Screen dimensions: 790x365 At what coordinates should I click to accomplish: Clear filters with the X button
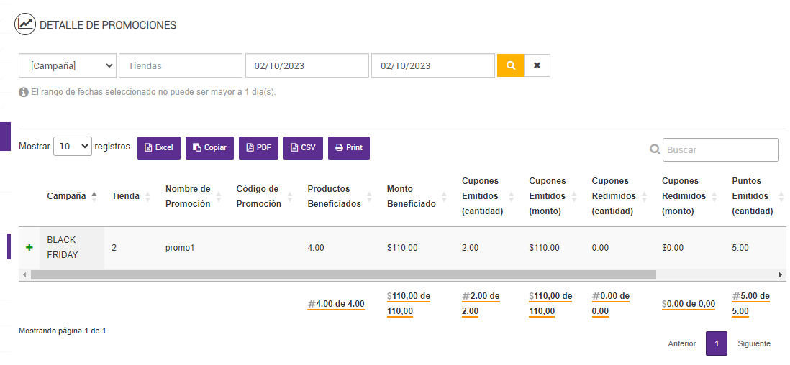(537, 65)
